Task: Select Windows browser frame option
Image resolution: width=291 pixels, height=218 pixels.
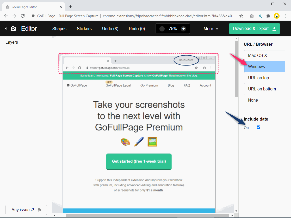Action: click(x=265, y=67)
